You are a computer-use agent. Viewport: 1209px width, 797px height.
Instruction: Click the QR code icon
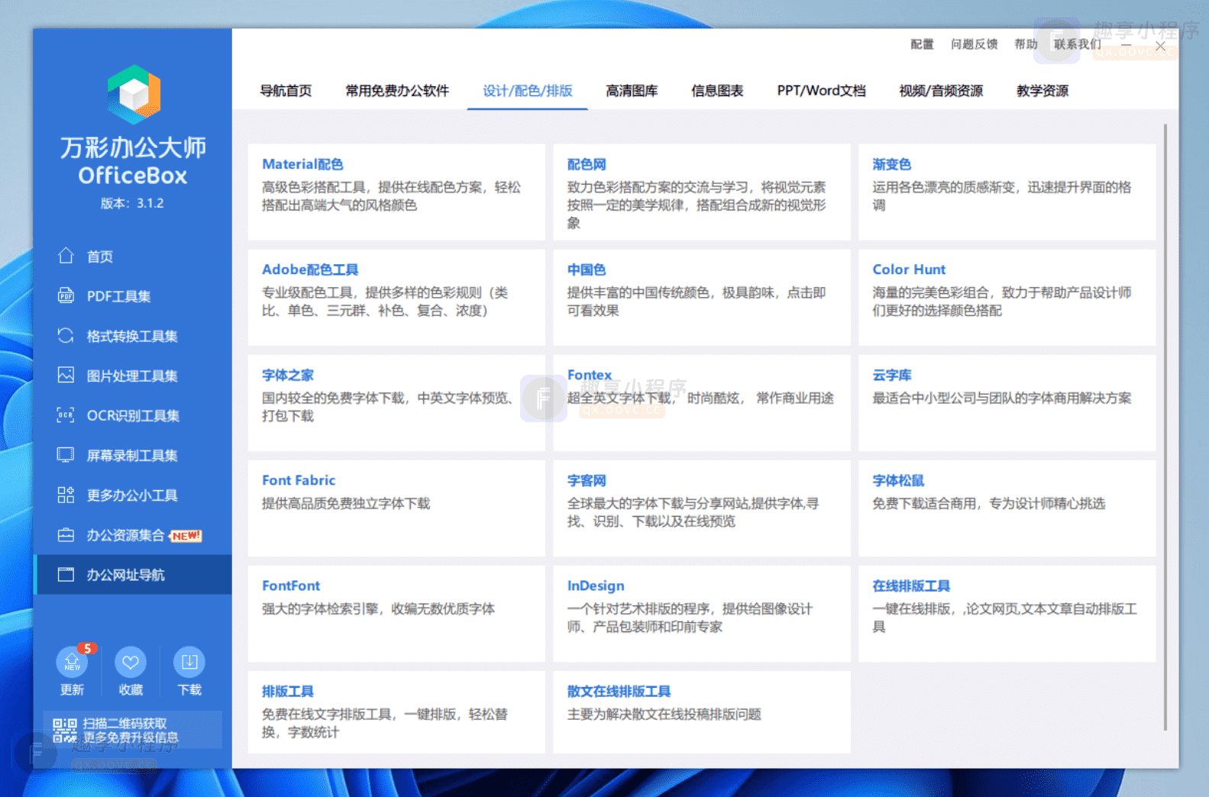(x=65, y=731)
